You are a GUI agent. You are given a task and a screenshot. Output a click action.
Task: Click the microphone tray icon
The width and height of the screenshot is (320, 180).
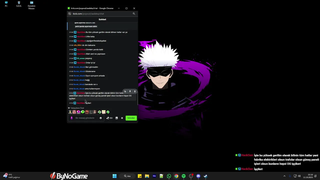290,176
